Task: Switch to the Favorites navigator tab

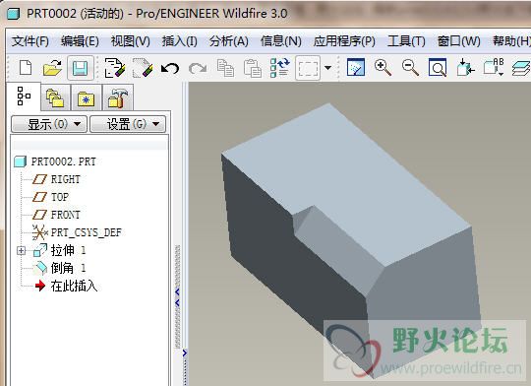Action: [86, 98]
